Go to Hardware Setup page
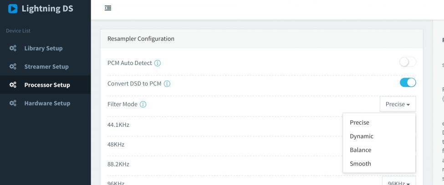 (x=47, y=103)
